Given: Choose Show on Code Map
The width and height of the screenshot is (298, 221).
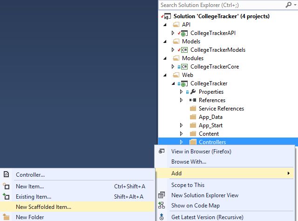Looking at the screenshot, I should click(x=196, y=206).
